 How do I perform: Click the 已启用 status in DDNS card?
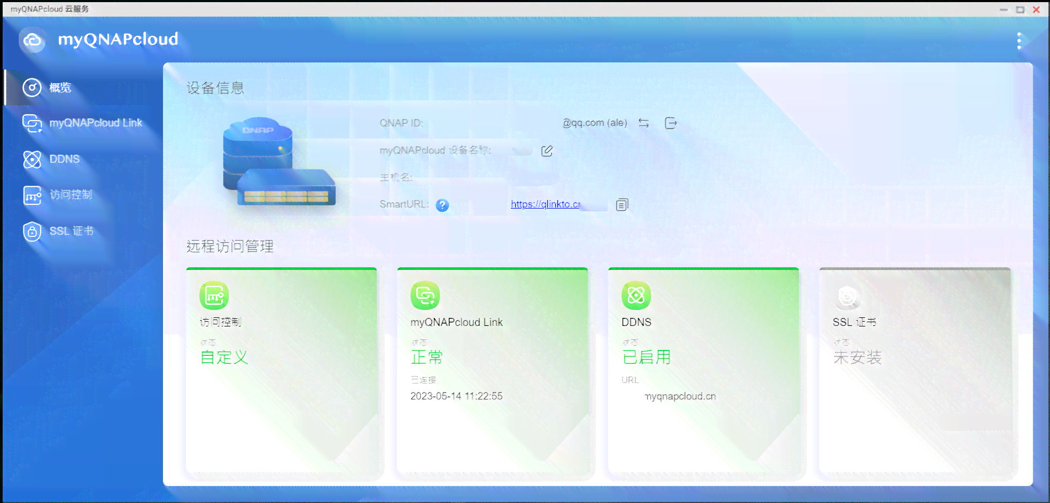point(647,357)
